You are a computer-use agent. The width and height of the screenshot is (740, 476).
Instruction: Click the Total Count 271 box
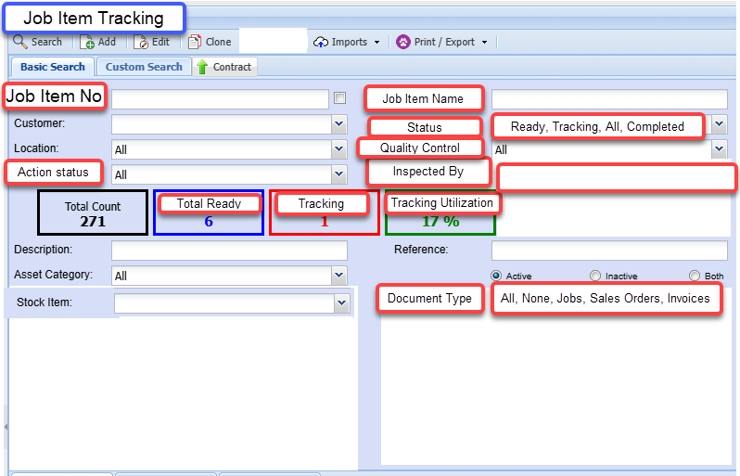pos(93,212)
